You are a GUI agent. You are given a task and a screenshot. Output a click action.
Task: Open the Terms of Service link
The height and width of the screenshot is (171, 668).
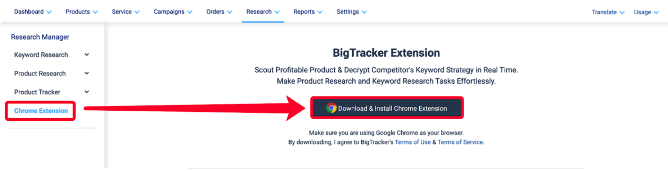tap(460, 142)
